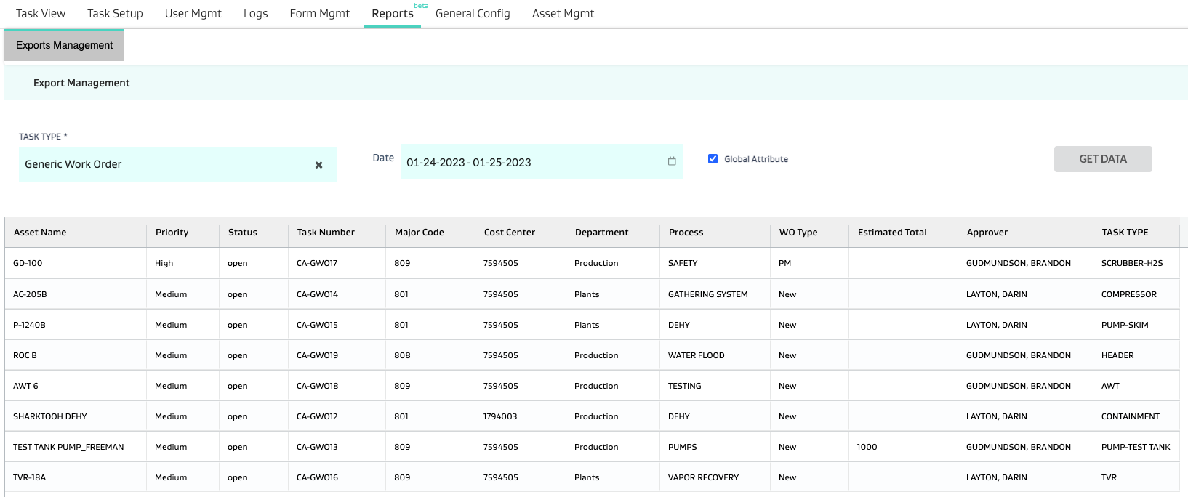
Task: Sort by the Priority column header
Action: (172, 233)
